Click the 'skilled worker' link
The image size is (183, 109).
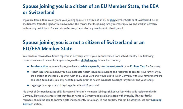89,60
